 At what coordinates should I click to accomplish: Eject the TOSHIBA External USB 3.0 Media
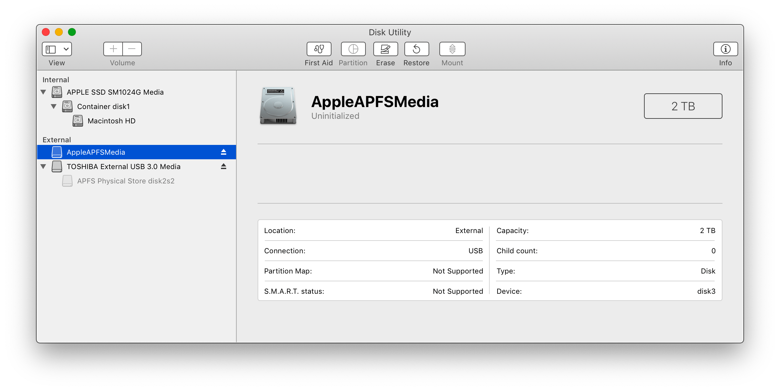tap(224, 166)
